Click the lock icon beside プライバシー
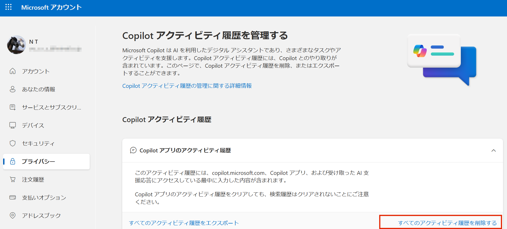Image resolution: width=507 pixels, height=229 pixels. [x=13, y=161]
